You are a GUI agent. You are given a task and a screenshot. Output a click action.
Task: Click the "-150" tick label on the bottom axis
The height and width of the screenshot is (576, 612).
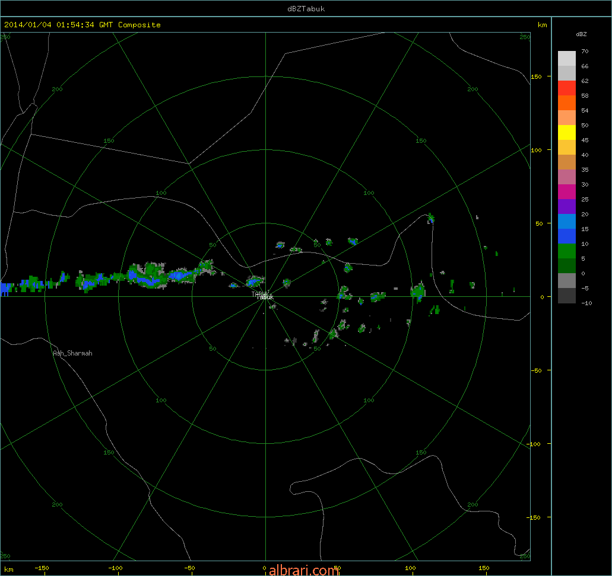[x=42, y=568]
